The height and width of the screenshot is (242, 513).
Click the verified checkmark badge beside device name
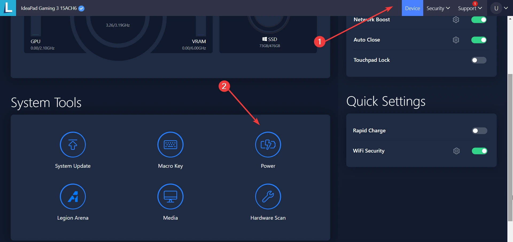[81, 9]
